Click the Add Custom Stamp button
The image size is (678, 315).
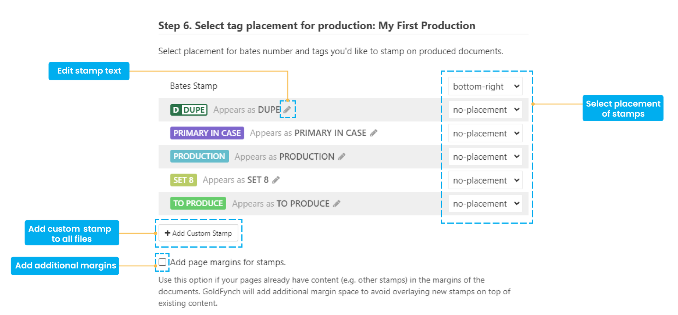tap(198, 233)
